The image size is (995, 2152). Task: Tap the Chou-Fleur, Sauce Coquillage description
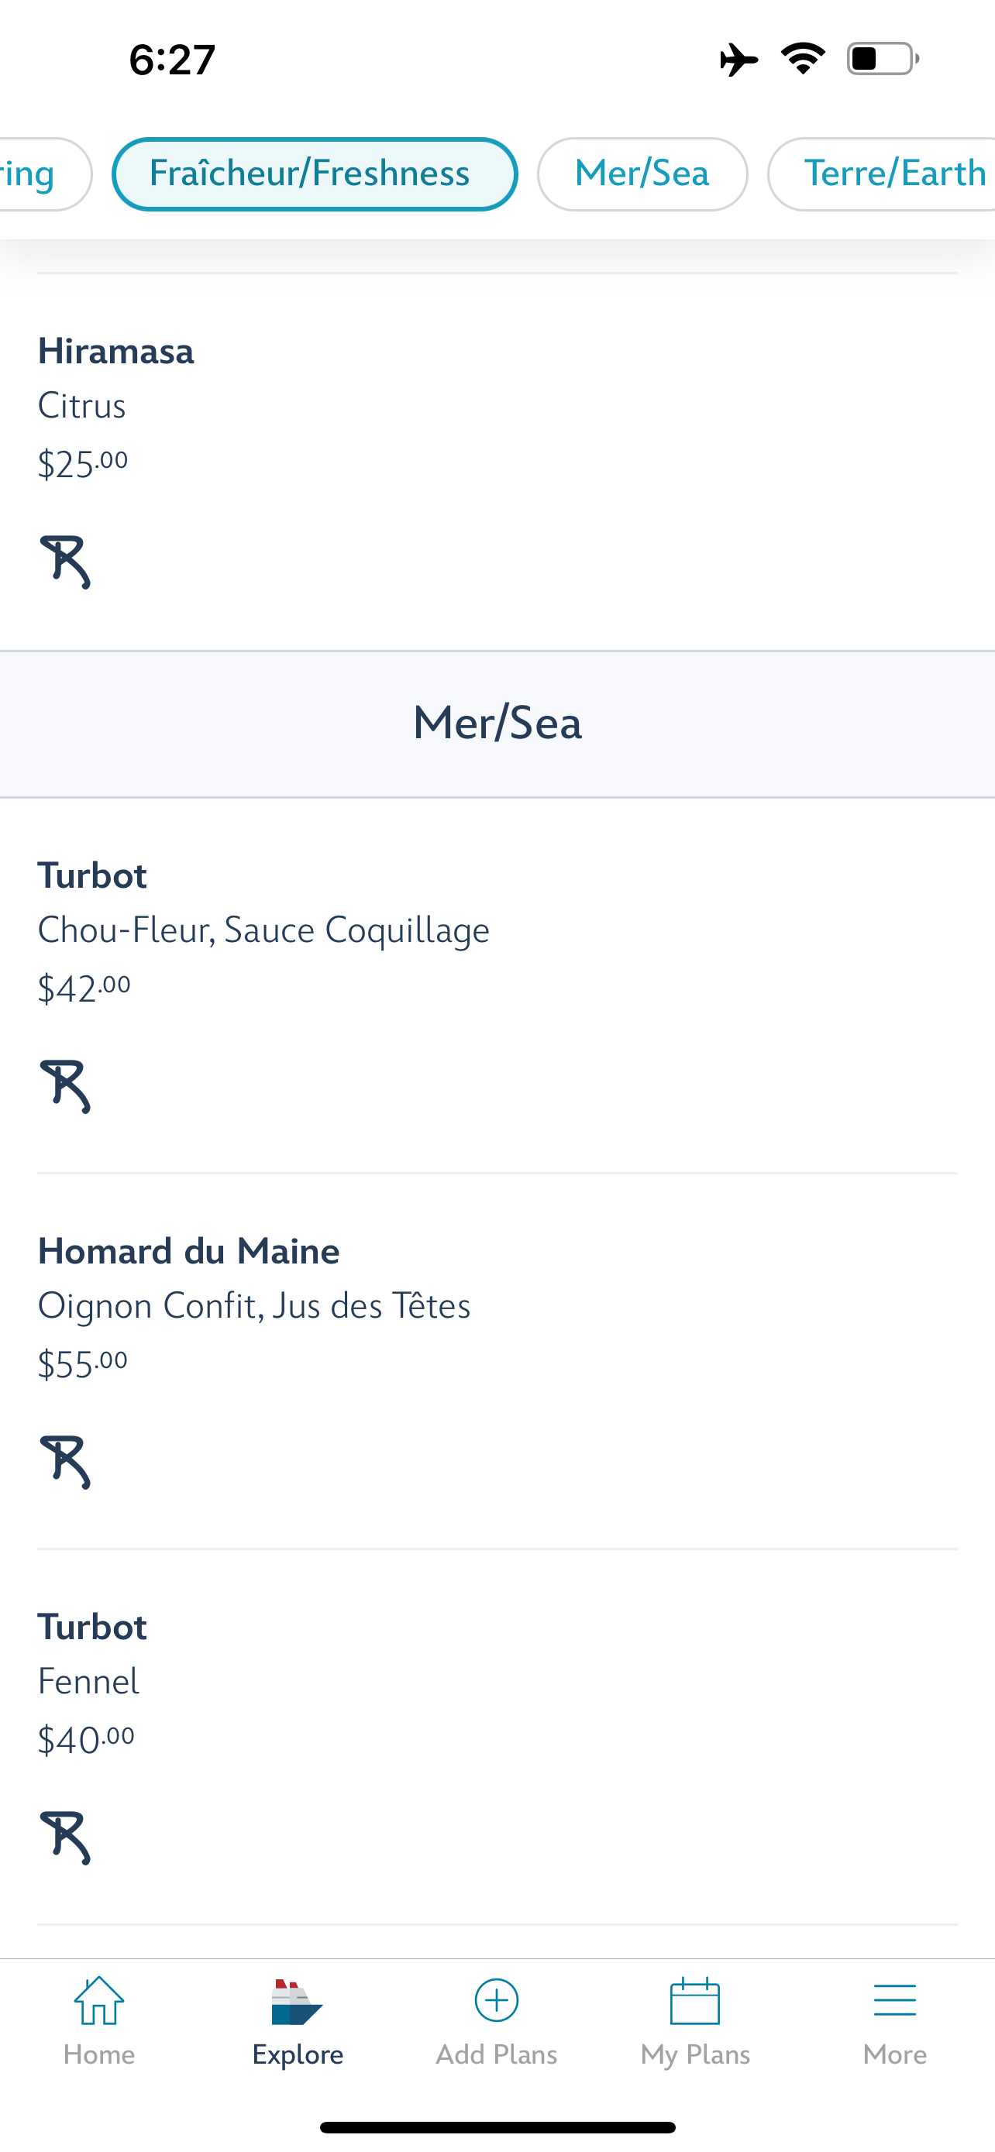point(263,930)
